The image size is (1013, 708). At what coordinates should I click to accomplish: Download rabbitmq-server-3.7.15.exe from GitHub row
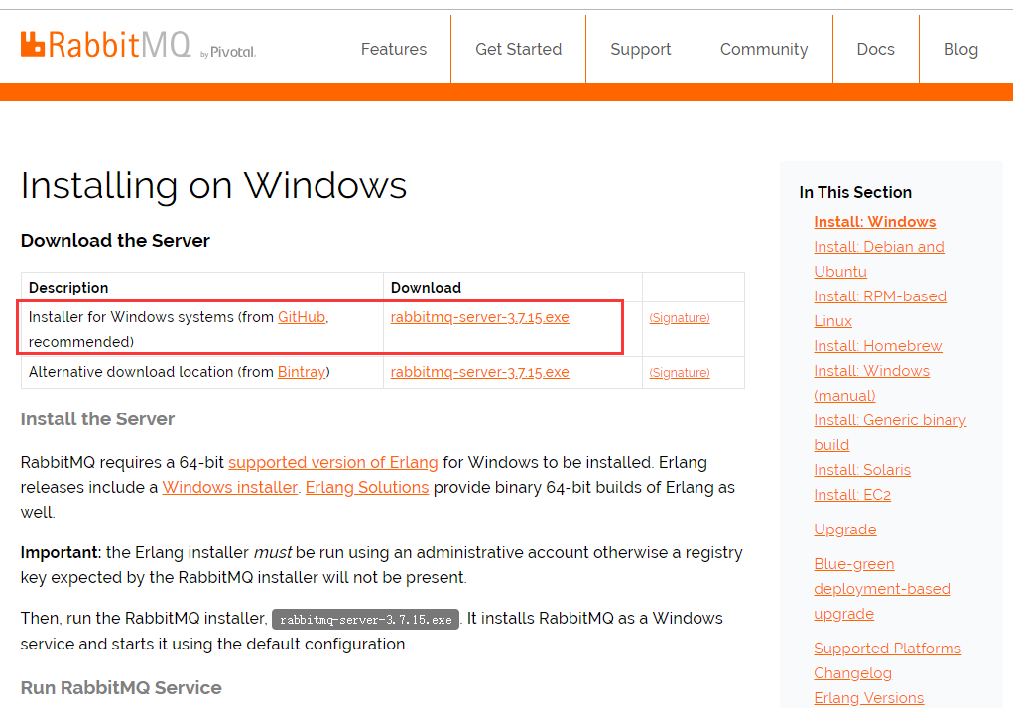click(x=480, y=317)
